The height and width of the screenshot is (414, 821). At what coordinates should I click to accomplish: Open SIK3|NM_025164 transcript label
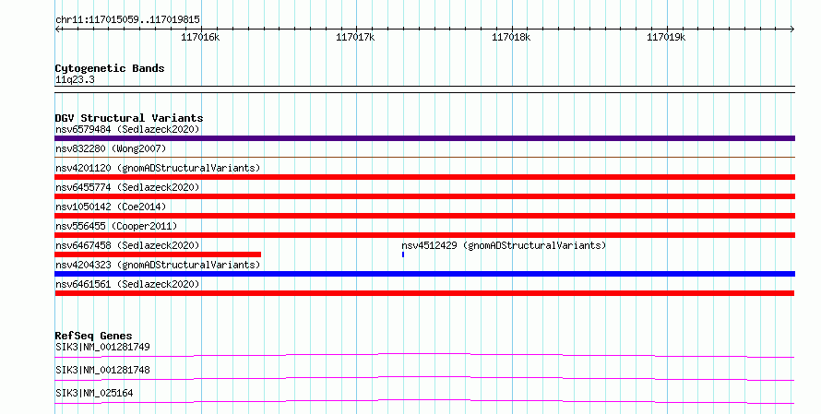click(x=94, y=393)
